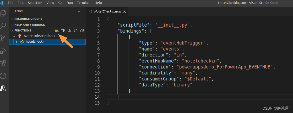Open the Explorer view in activity bar
Screen dimensions: 293x113
3,13
